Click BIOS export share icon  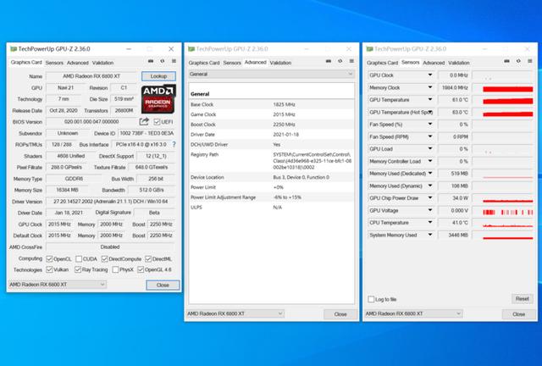pos(144,121)
